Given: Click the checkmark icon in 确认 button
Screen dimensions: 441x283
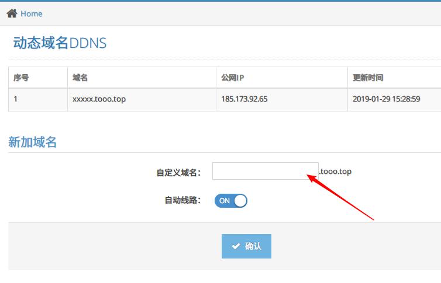Looking at the screenshot, I should [236, 246].
